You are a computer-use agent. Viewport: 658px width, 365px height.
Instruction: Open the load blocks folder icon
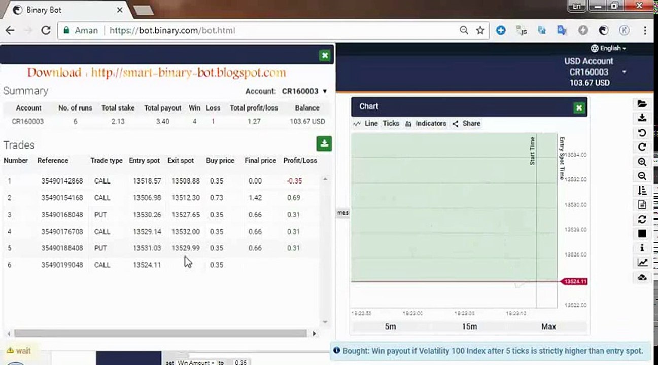point(642,104)
